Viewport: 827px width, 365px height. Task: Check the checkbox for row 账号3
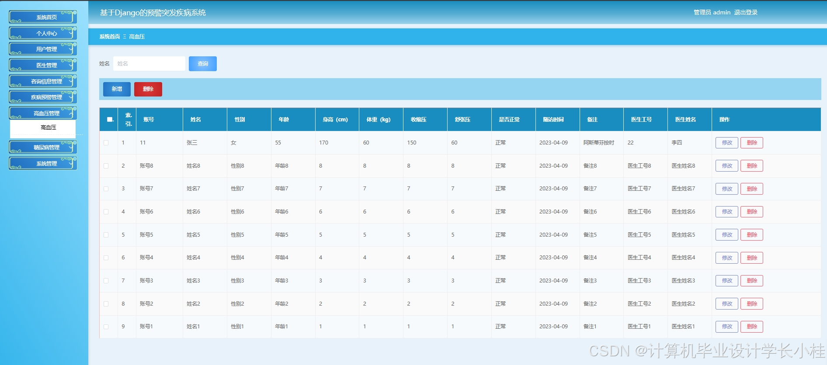[106, 281]
